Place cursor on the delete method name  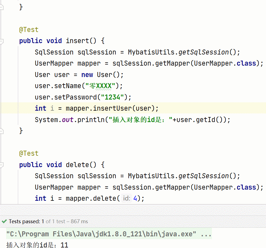(77, 165)
